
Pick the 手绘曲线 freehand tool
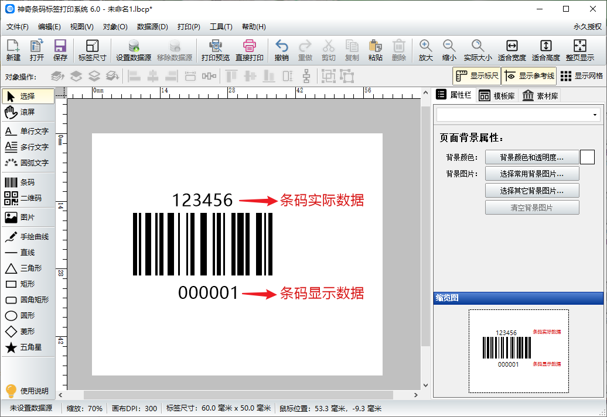28,237
